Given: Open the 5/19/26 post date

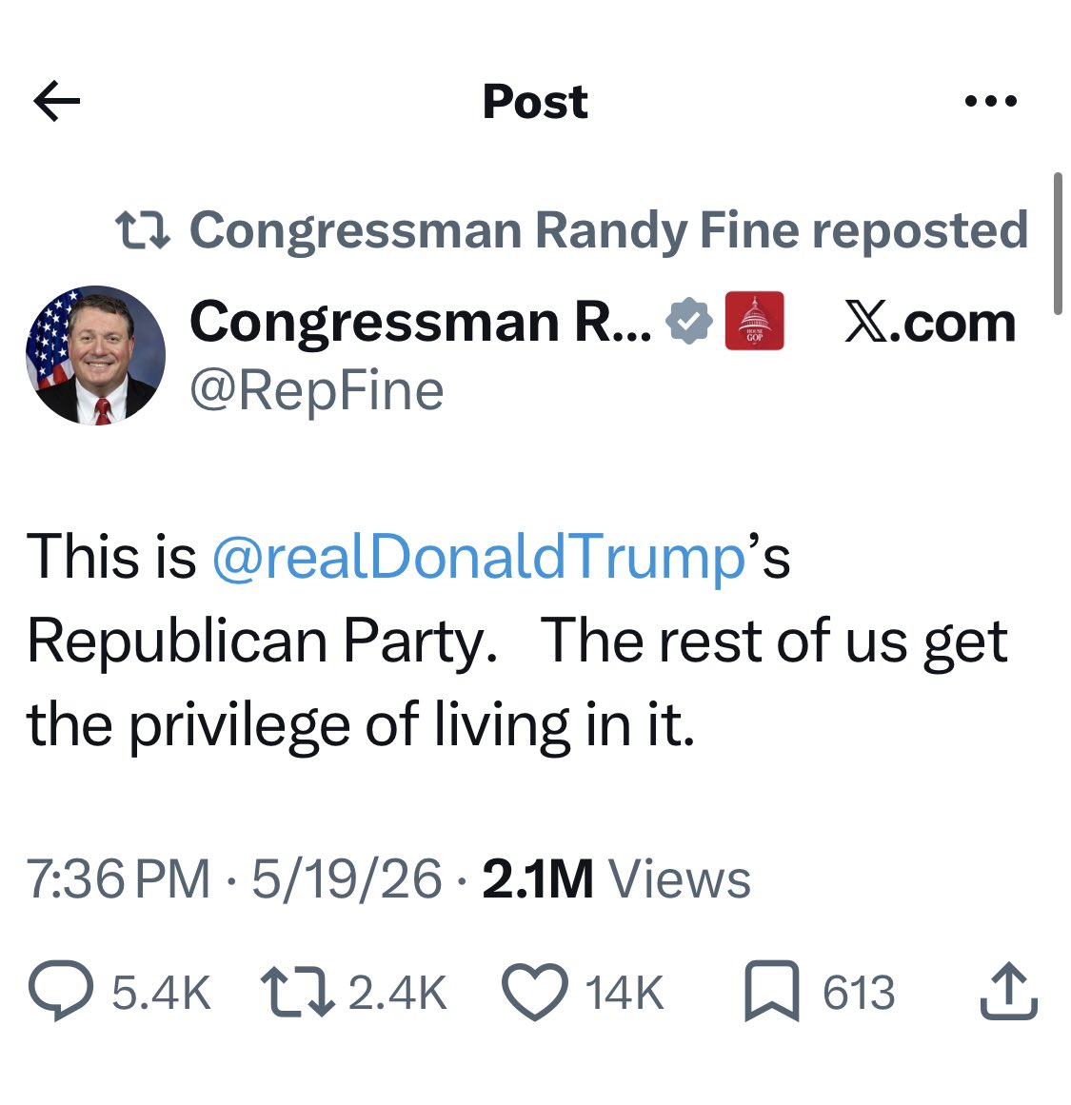Looking at the screenshot, I should pos(347,878).
